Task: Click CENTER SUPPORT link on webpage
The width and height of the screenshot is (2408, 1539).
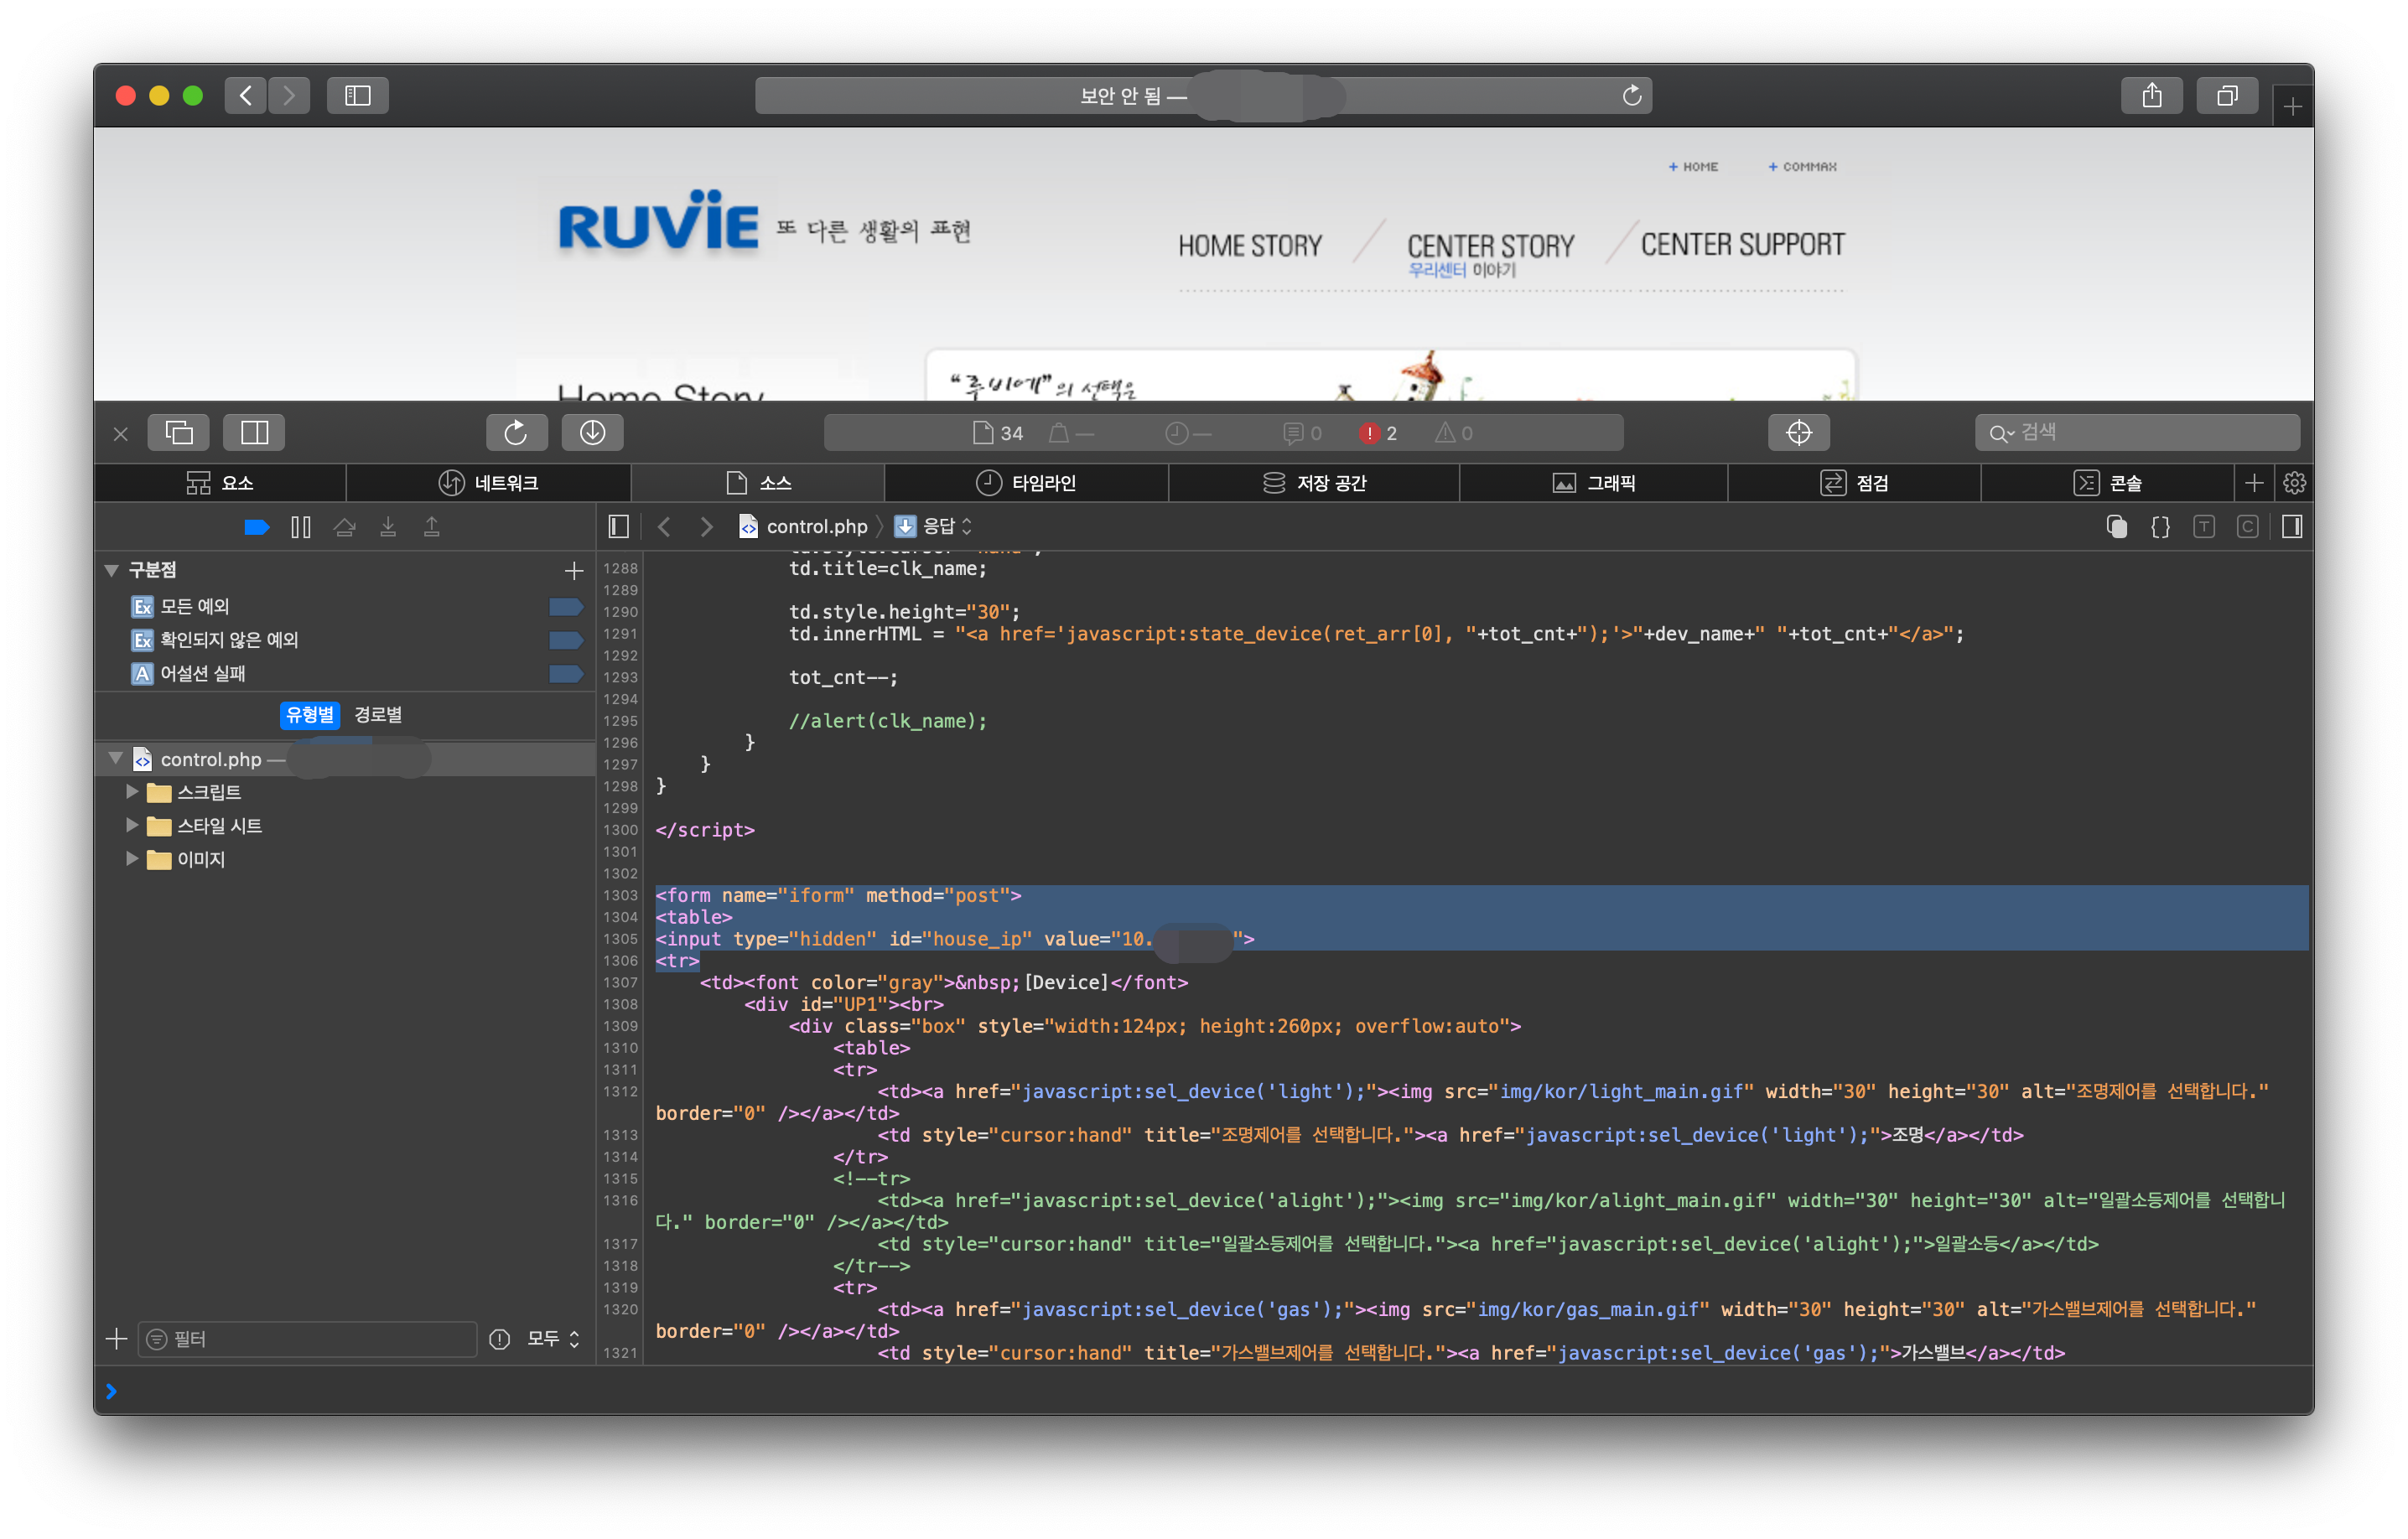Action: [x=1742, y=245]
